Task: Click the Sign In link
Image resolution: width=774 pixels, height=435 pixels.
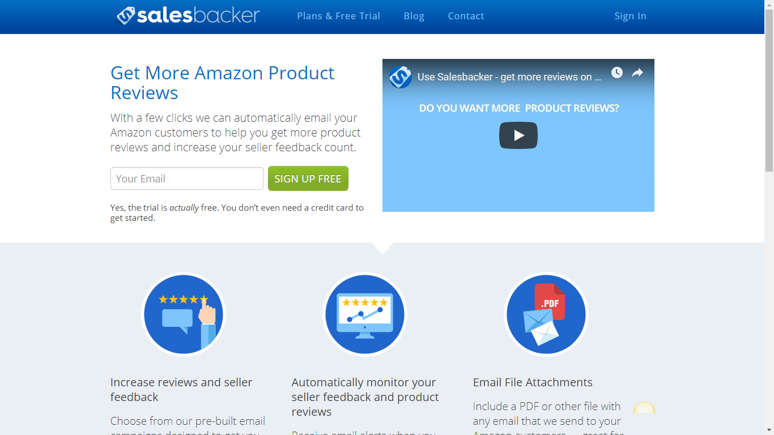Action: coord(630,16)
